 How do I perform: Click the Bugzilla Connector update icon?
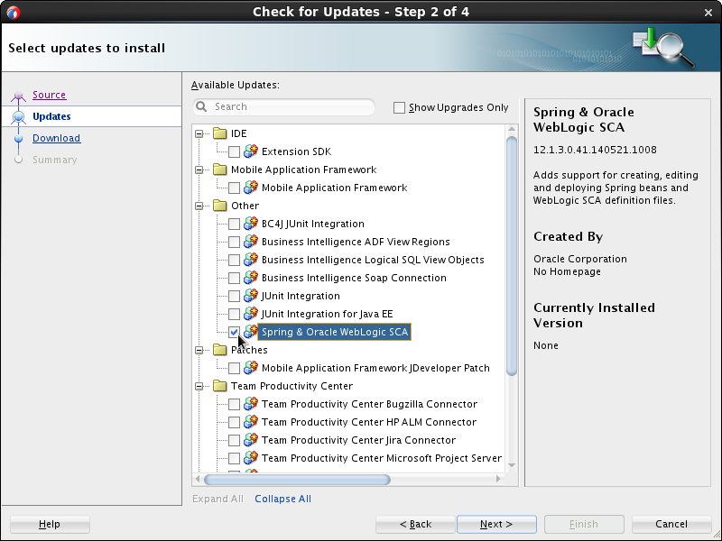[251, 403]
